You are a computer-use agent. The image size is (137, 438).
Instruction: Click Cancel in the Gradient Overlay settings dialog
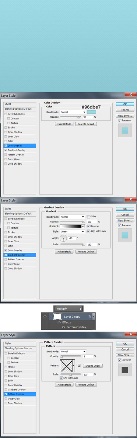pyautogui.click(x=125, y=215)
